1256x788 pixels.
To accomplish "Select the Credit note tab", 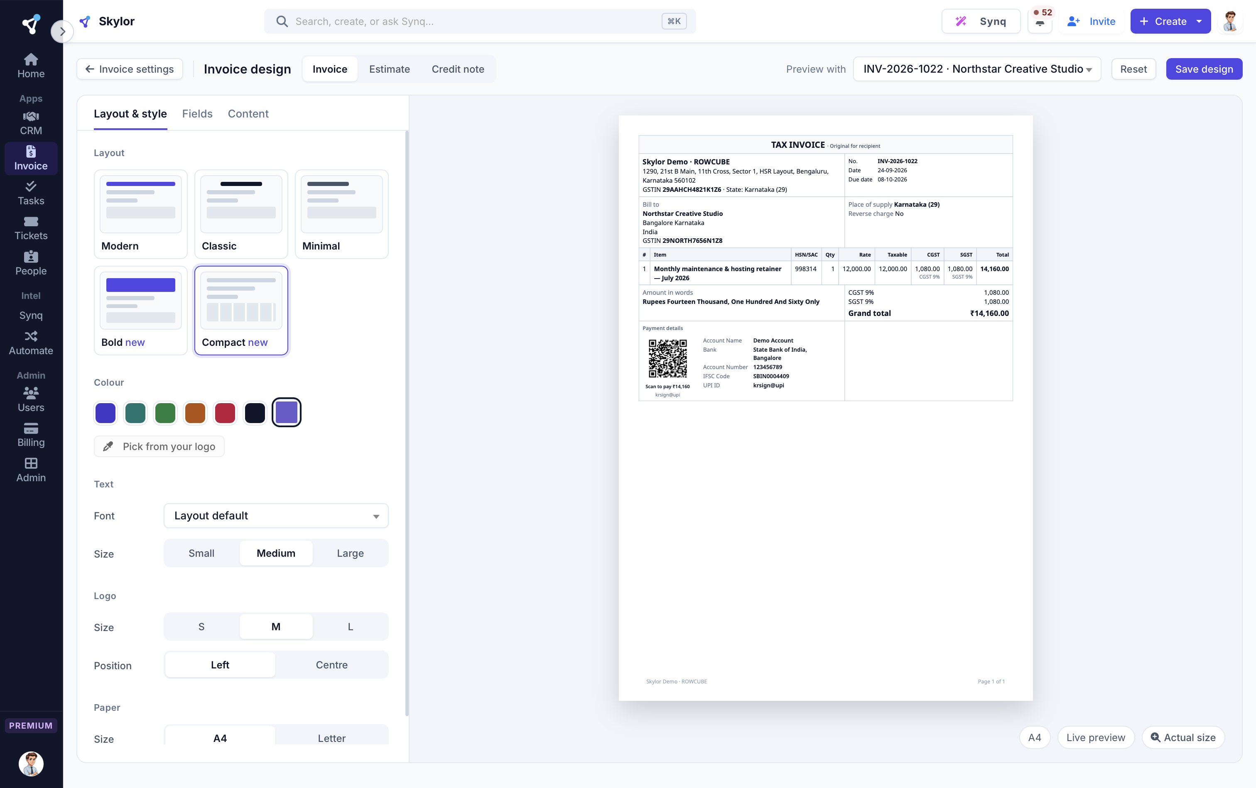I will point(458,69).
